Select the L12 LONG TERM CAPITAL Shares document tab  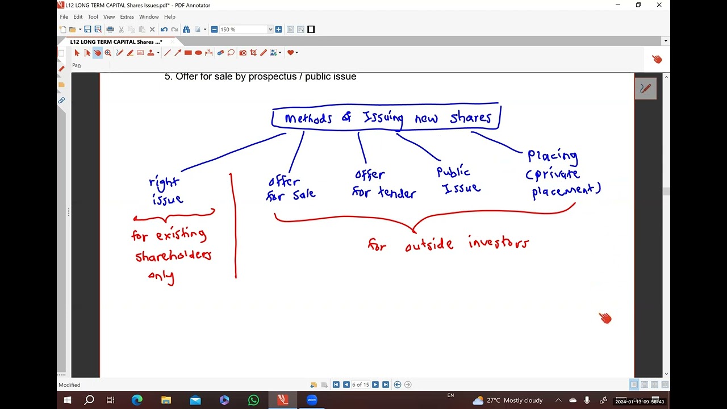116,41
